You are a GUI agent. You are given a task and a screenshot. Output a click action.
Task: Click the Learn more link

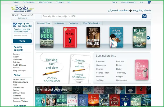tap(22, 18)
